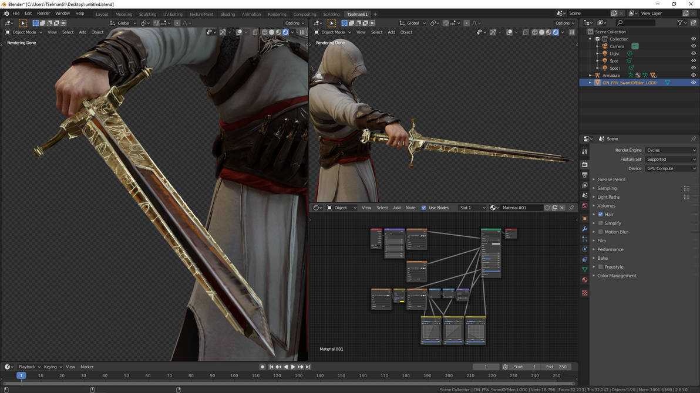
Task: Click Options button in right viewport header
Action: coord(564,23)
